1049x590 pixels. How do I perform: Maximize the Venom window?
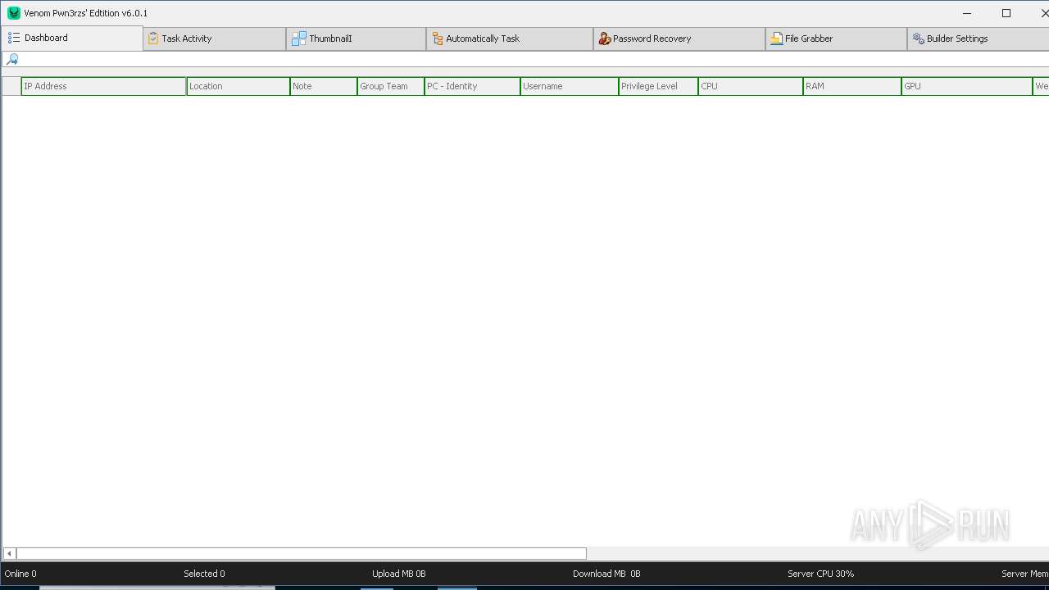click(x=1006, y=13)
